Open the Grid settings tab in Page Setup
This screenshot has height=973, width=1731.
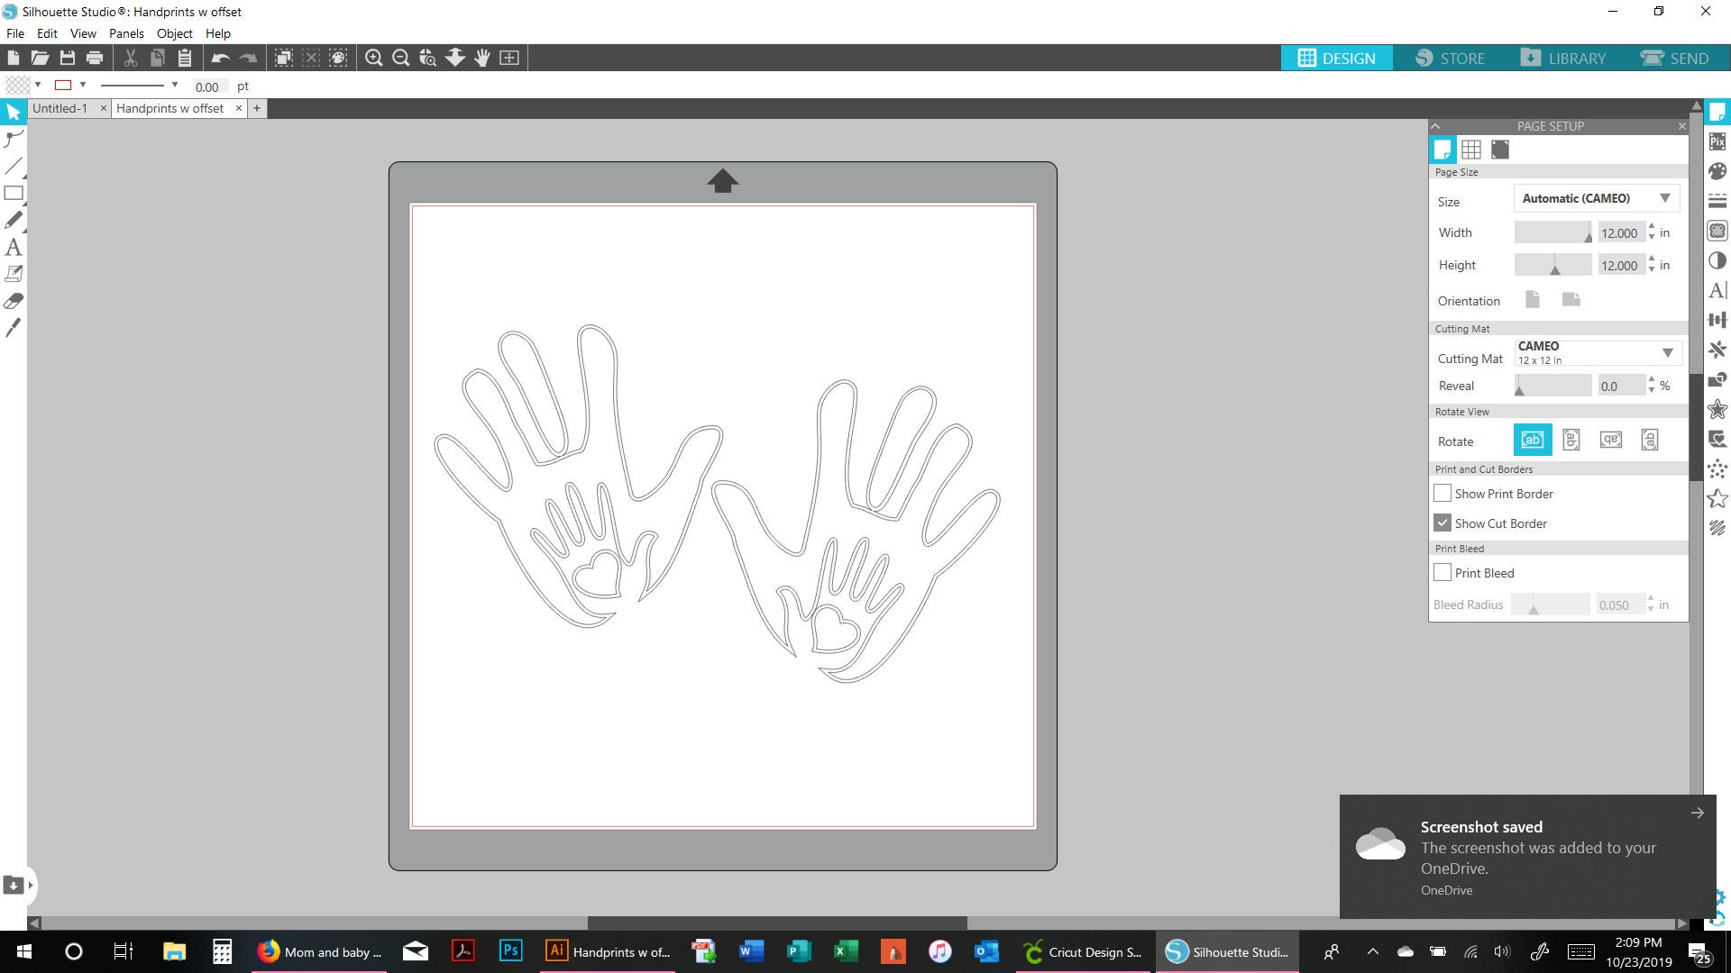[x=1471, y=150]
